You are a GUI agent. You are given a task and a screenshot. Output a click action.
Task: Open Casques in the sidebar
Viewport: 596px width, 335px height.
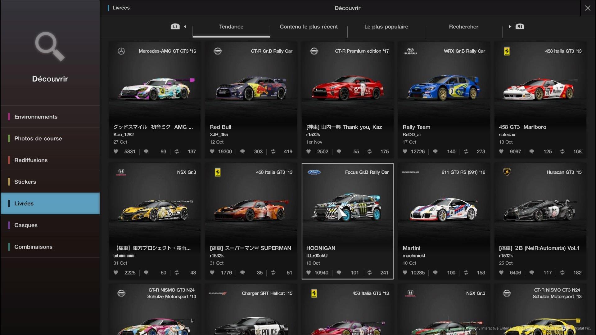click(x=50, y=225)
